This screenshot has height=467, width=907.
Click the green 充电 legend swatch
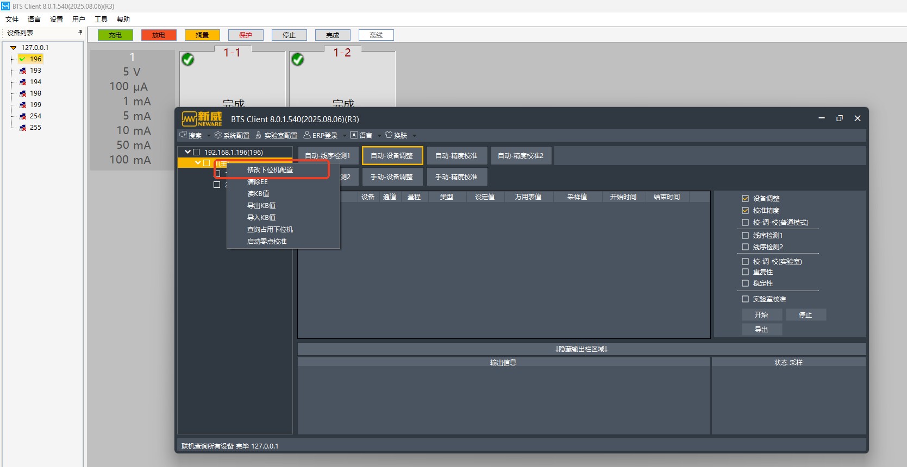coord(115,35)
